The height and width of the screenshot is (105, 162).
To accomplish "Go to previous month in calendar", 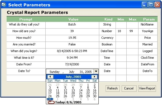I will click(50, 77).
